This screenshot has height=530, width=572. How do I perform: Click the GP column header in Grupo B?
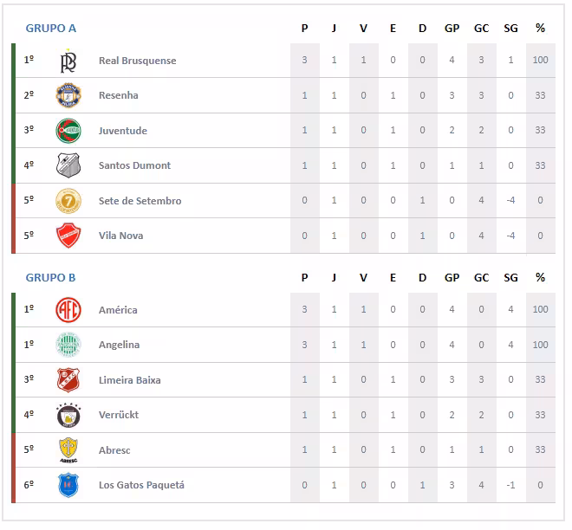[x=452, y=278]
